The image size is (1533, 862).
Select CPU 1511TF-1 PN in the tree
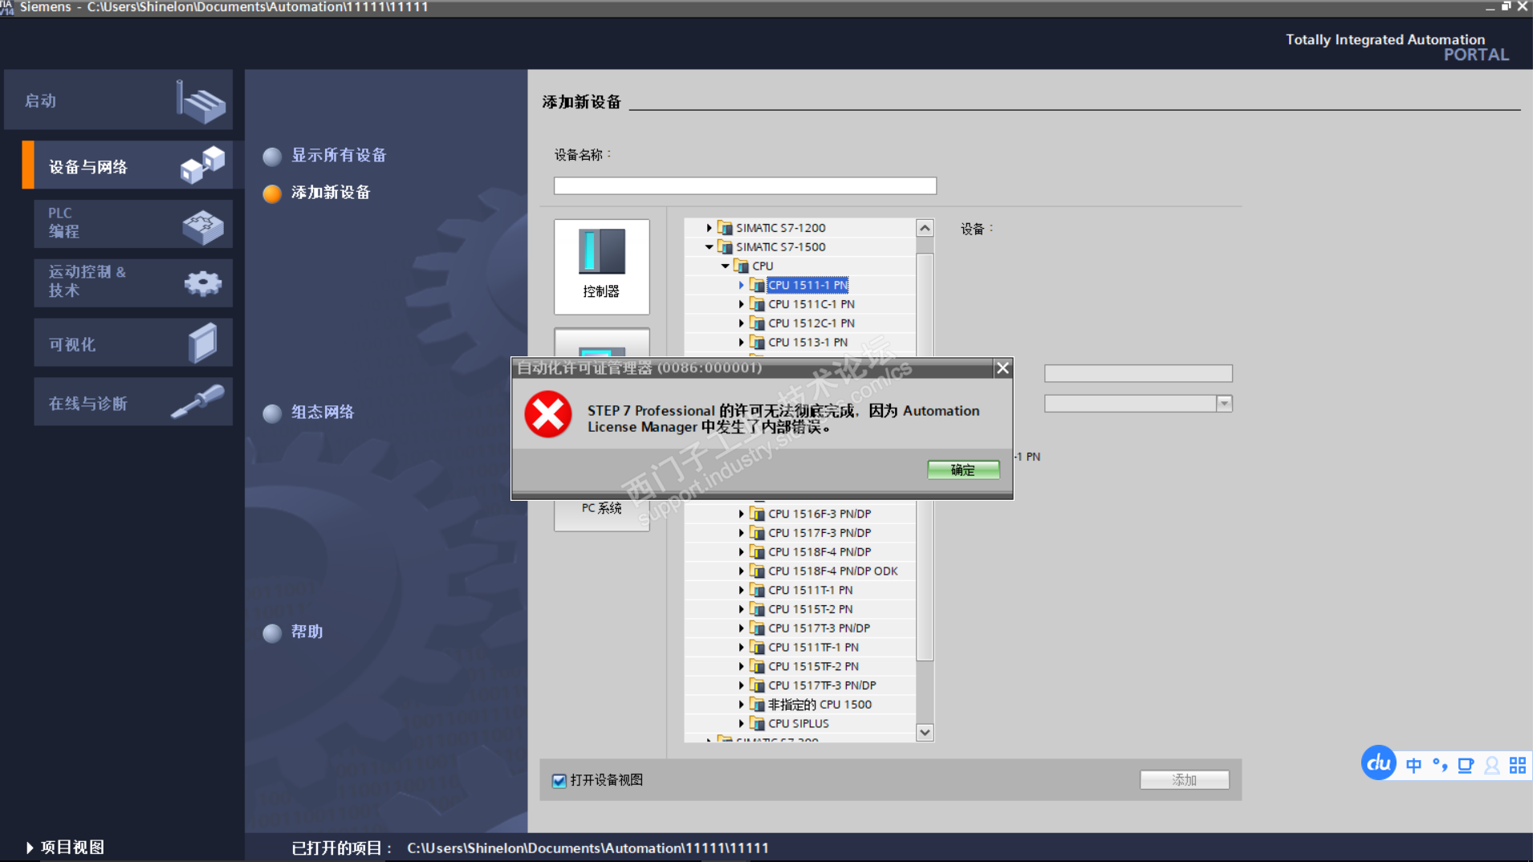point(813,648)
